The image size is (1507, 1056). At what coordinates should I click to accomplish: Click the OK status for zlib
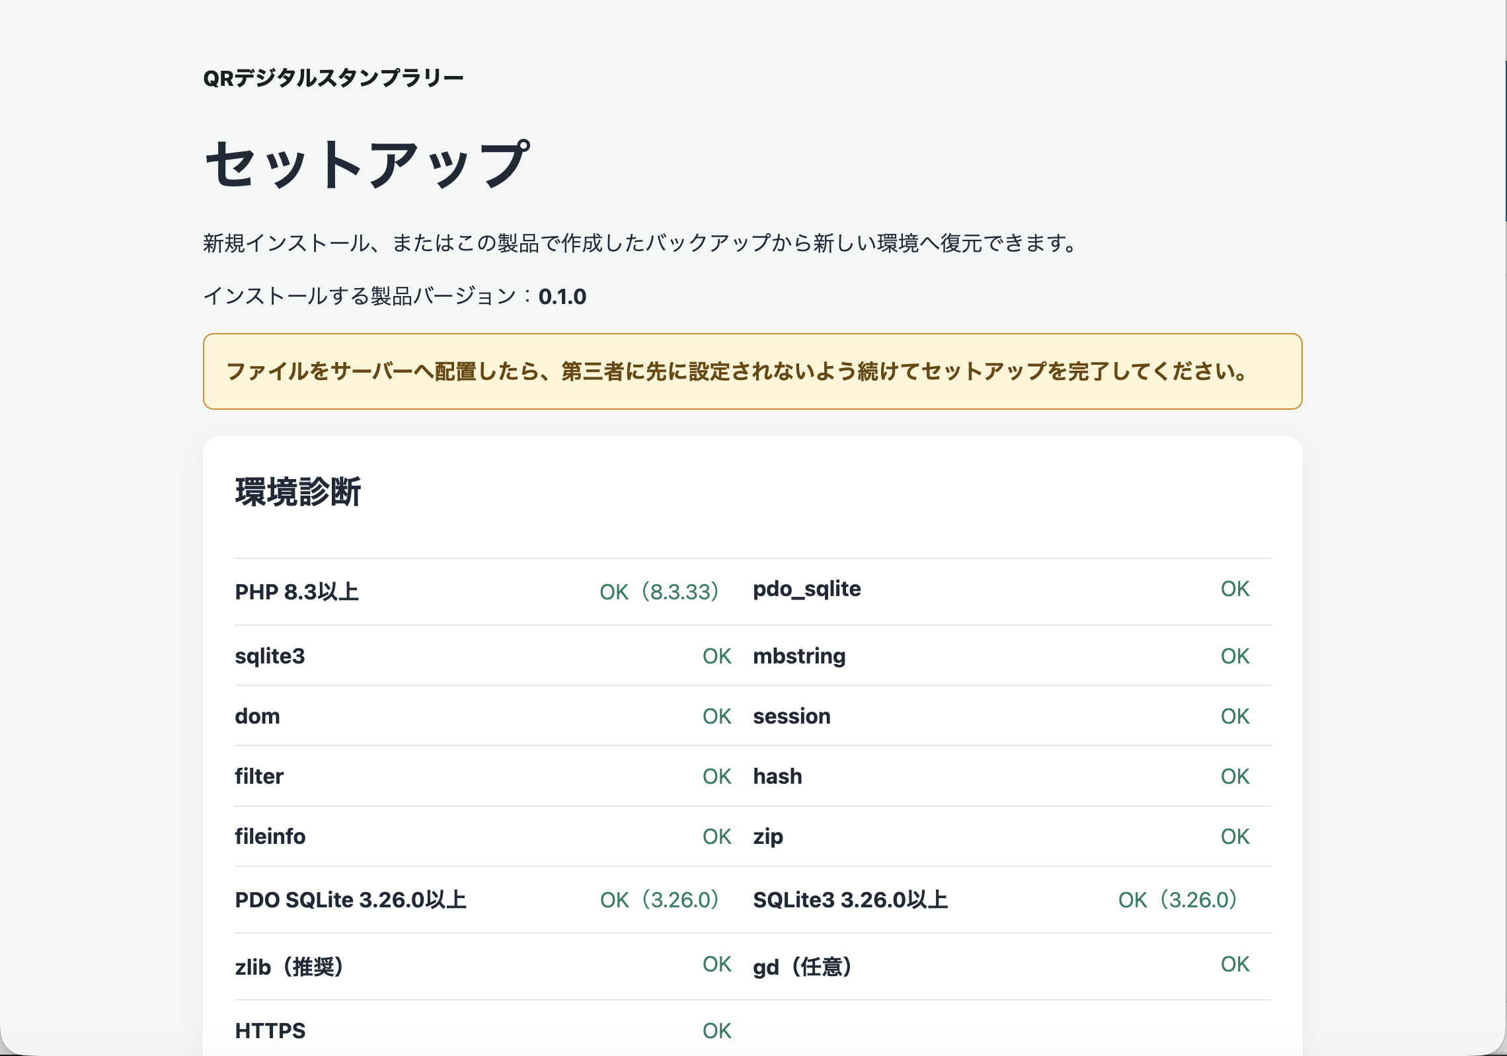pyautogui.click(x=716, y=964)
